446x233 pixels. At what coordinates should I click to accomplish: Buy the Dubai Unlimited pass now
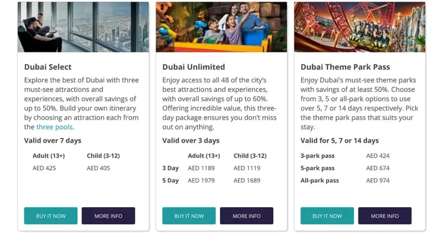click(189, 216)
